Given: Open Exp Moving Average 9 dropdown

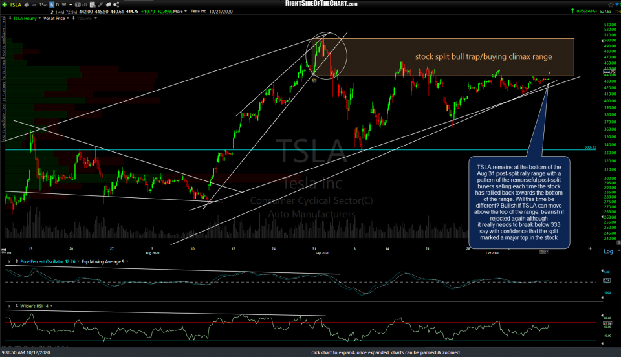Looking at the screenshot, I should [127, 261].
